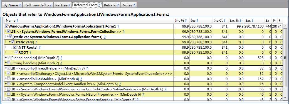Screen dimensions: 289x104
Task: Toggle the mscorlib!ThreadHelper row checkbox
Action: pyautogui.click(x=8, y=68)
